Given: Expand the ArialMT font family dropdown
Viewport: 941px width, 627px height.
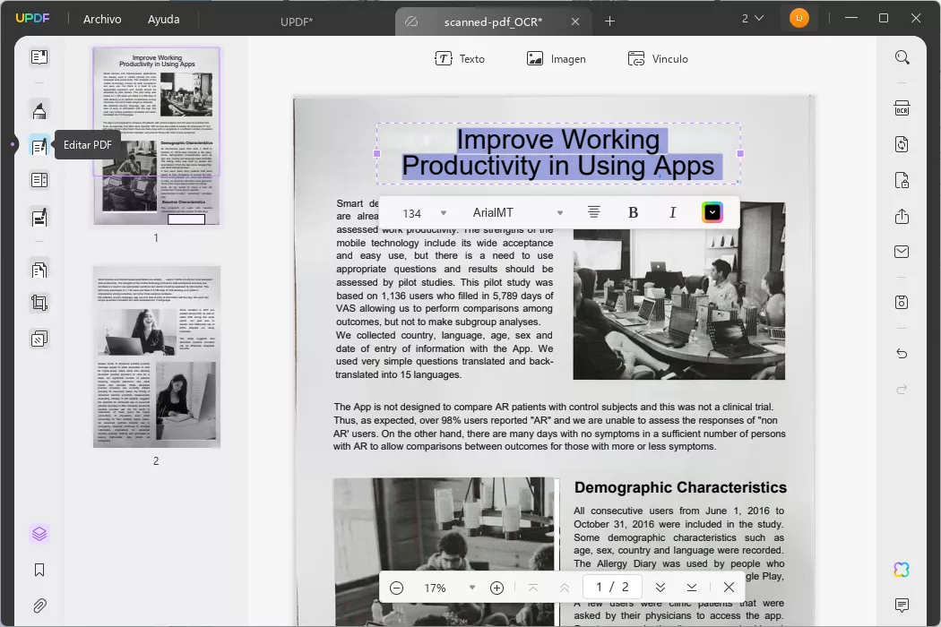Looking at the screenshot, I should [x=560, y=213].
